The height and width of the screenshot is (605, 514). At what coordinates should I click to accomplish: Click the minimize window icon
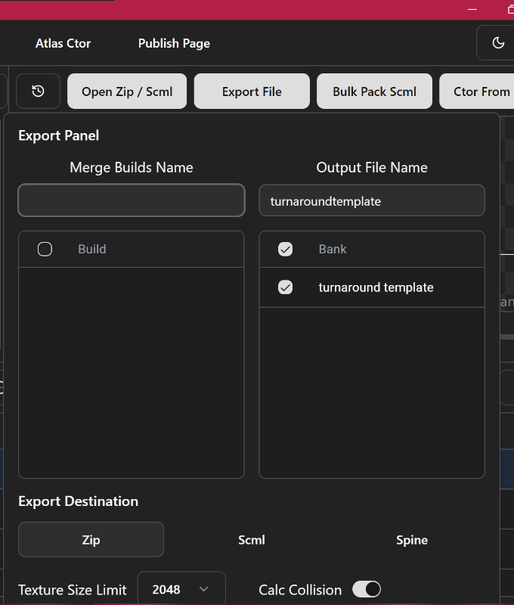point(472,9)
